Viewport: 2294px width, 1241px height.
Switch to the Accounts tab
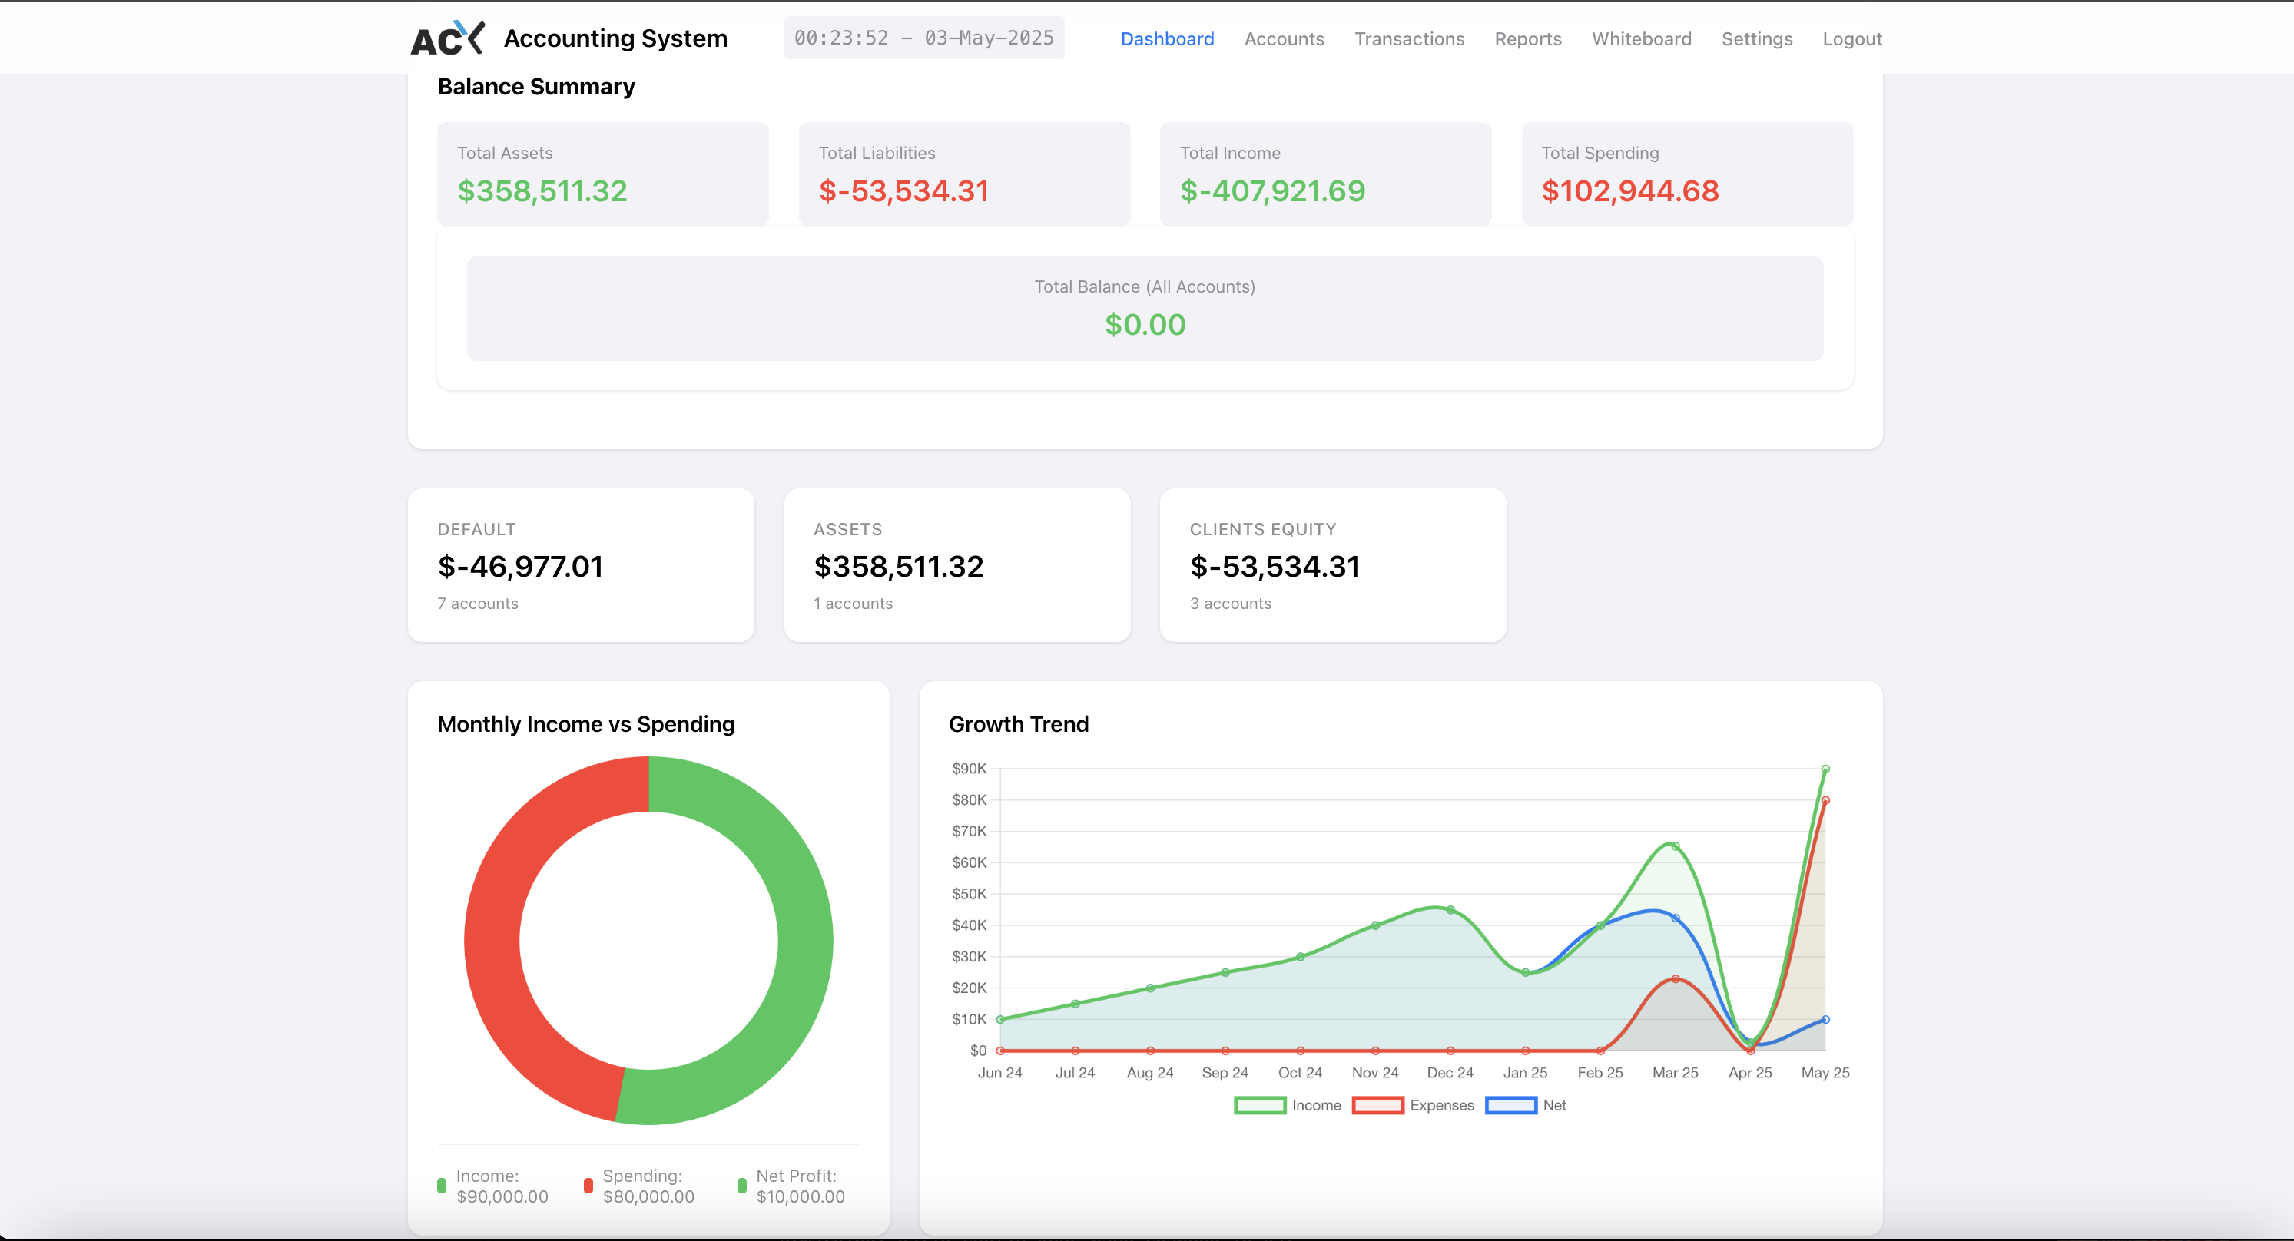click(x=1285, y=38)
